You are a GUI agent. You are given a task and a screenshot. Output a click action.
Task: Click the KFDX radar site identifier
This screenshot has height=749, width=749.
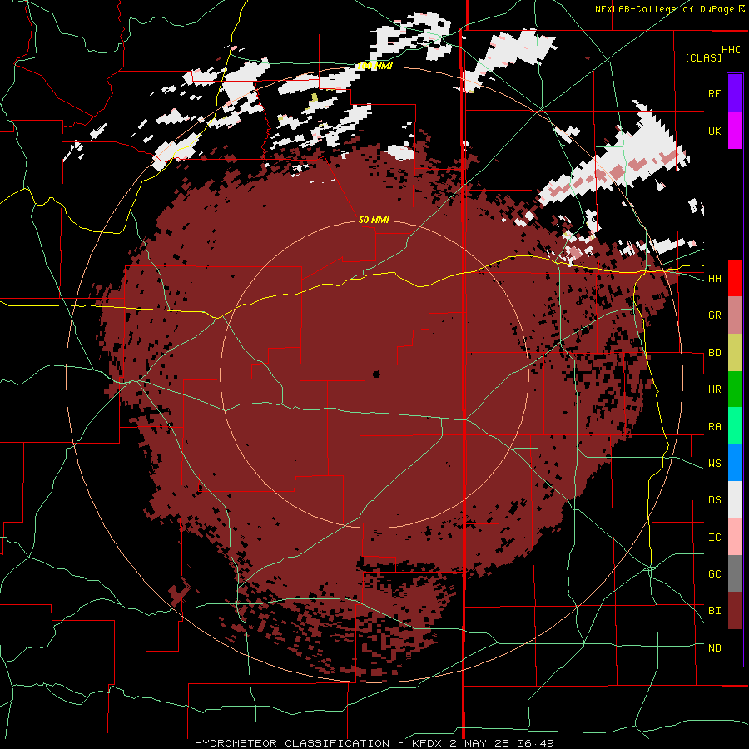pos(429,743)
